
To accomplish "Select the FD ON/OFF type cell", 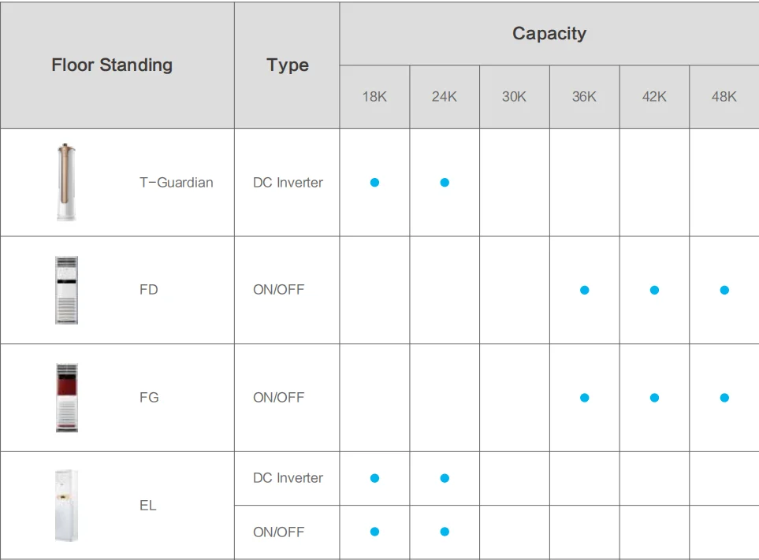I will [x=278, y=290].
